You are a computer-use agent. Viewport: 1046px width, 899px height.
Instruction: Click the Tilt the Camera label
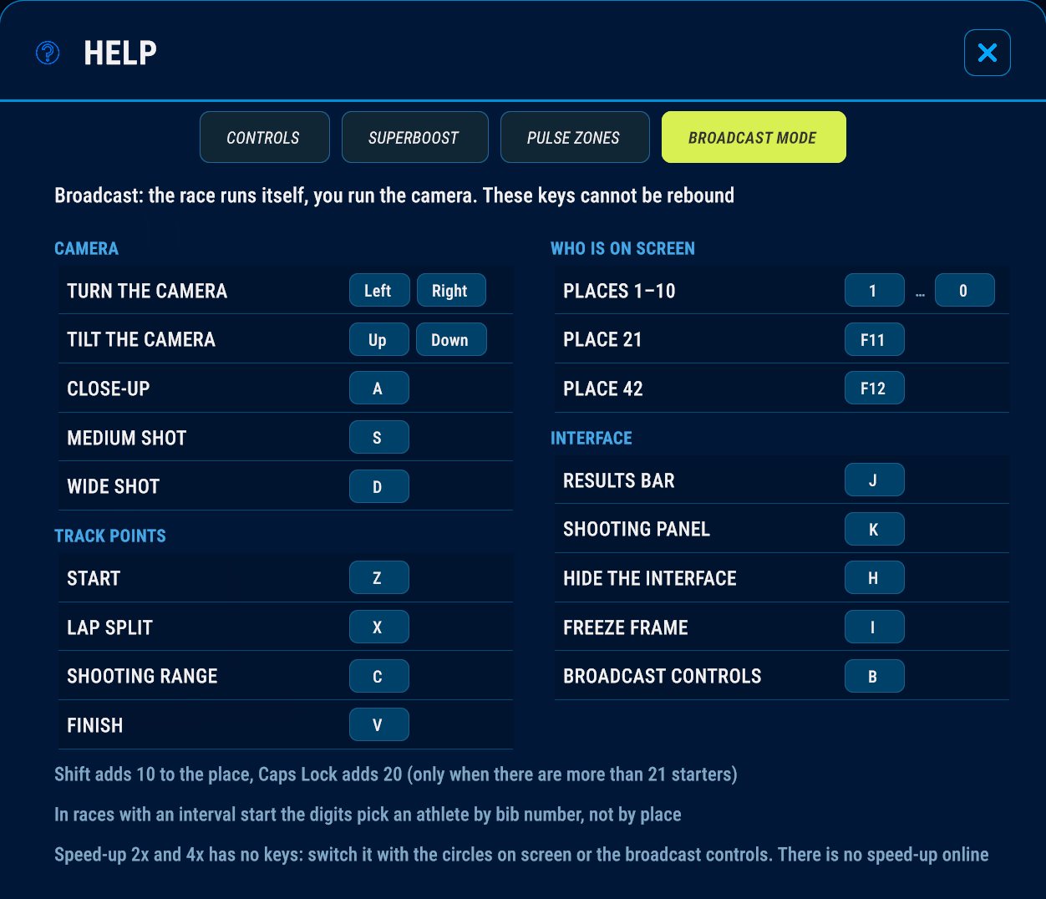click(141, 339)
